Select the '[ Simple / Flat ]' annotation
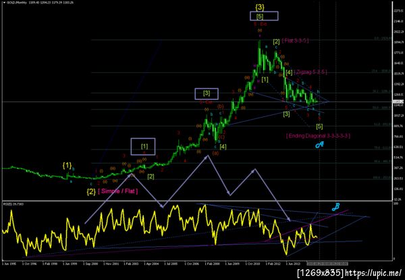405x280 pixels. pyautogui.click(x=118, y=191)
